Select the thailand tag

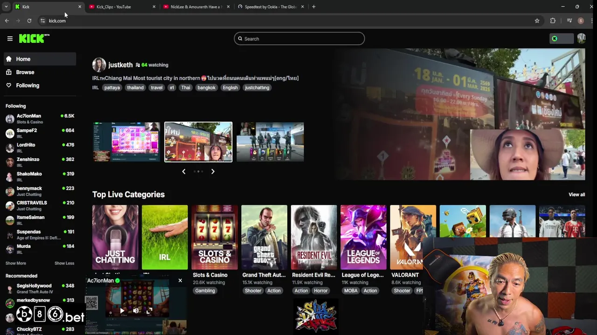135,87
